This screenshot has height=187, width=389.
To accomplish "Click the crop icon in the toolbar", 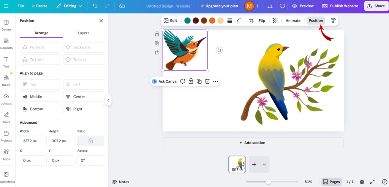I will click(x=251, y=21).
